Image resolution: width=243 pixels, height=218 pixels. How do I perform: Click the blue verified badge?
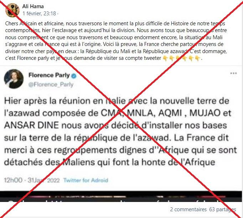(x=74, y=76)
